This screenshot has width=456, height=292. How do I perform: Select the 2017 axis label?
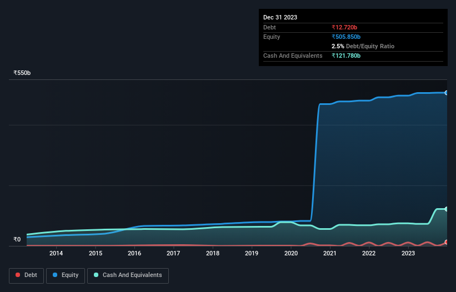click(173, 253)
